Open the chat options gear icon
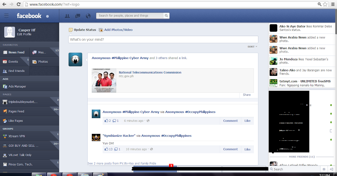337x176 pixels. tap(324, 169)
